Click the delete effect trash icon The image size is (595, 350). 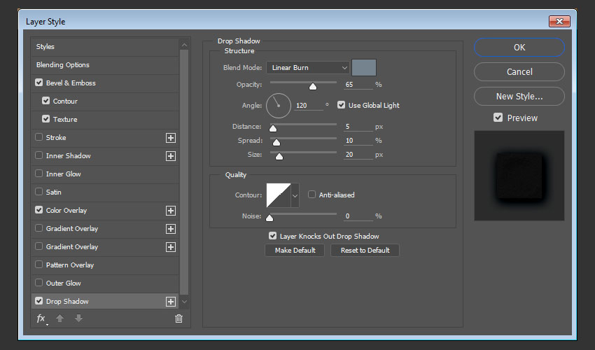(x=178, y=318)
